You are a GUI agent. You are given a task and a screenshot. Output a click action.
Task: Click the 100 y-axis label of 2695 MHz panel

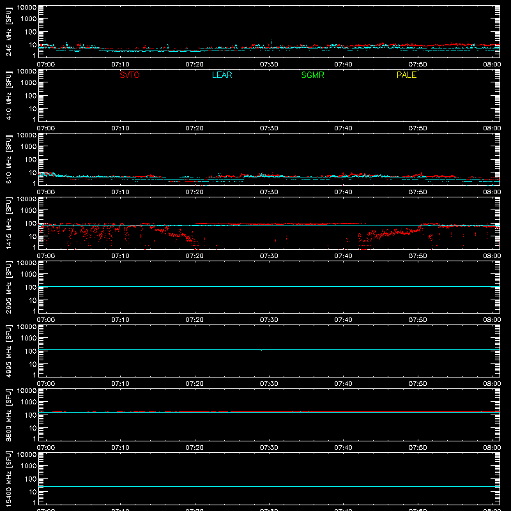coord(31,287)
